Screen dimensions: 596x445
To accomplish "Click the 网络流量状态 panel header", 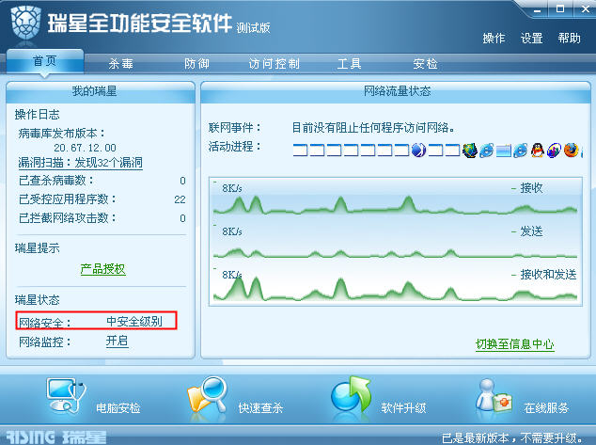I will click(x=396, y=91).
